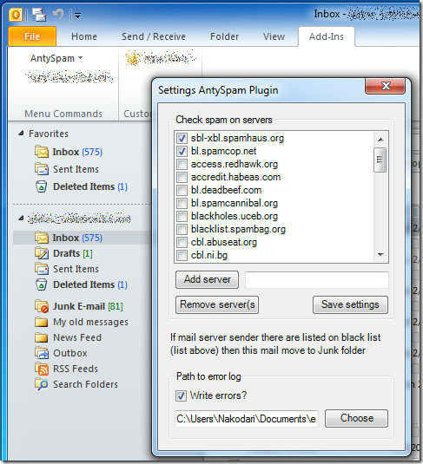Screen dimensions: 423x464
Task: Click the Outlook application icon in title bar
Action: tap(16, 15)
